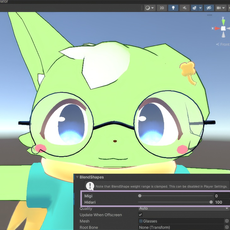Viewport: 230px width, 230px height.
Task: Uncheck Update When Offscreen checkbox
Action: 141,215
